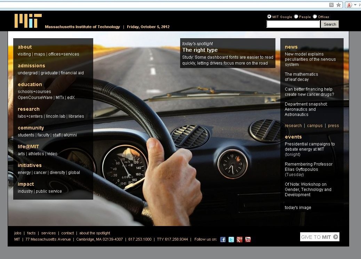
Task: Select the MIT Google radio button
Action: tap(269, 17)
